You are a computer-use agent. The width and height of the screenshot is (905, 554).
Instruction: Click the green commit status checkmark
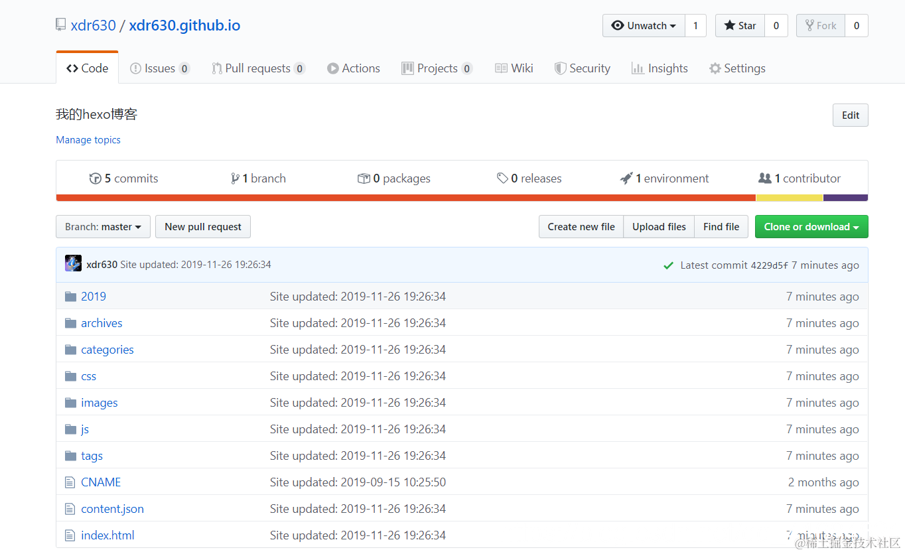pos(669,265)
